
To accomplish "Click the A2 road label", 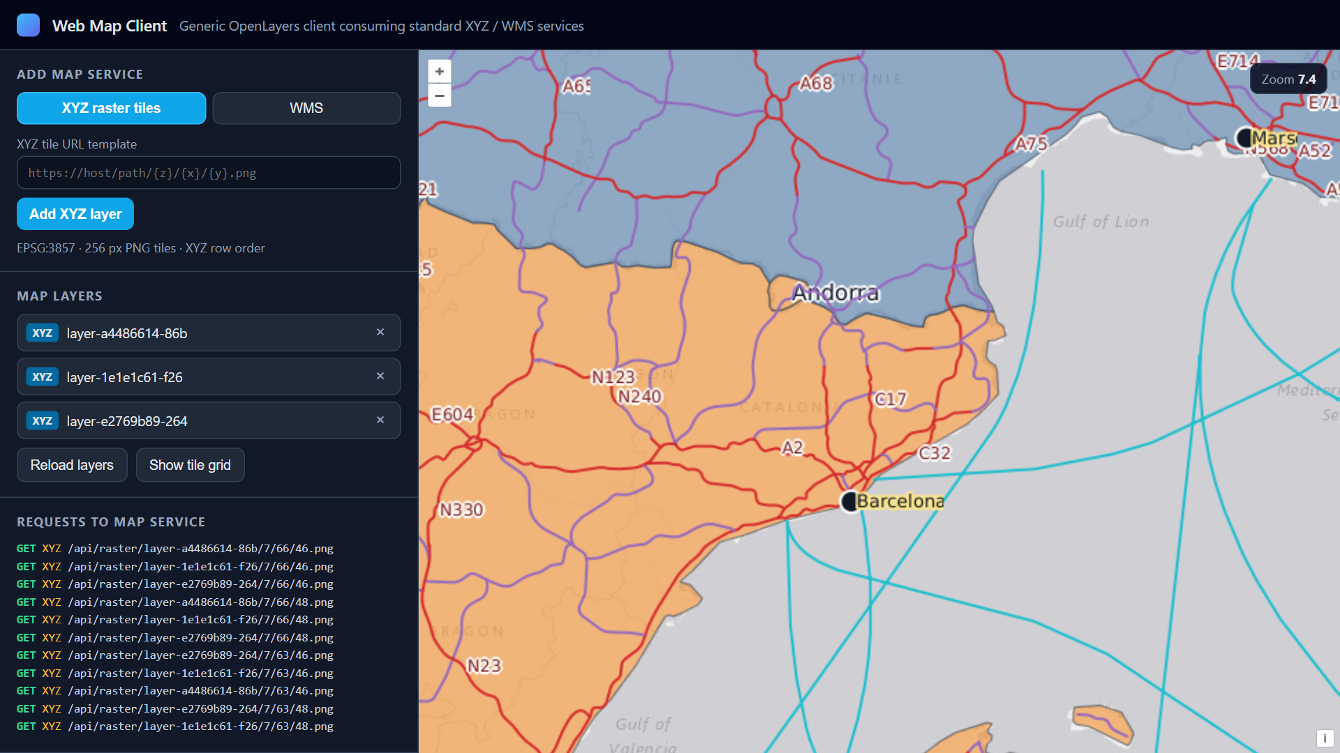I will pyautogui.click(x=792, y=448).
